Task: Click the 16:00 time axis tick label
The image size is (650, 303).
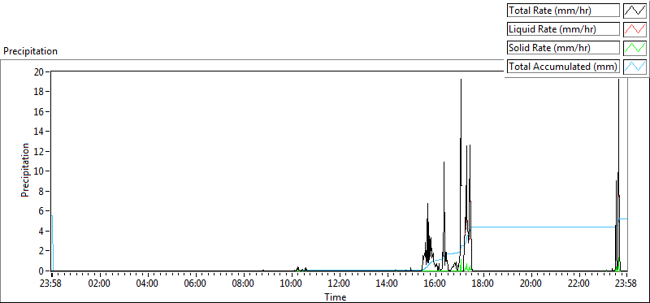Action: click(x=435, y=284)
